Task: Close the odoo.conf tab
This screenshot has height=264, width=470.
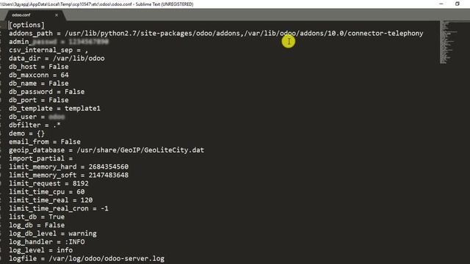Action: (57, 15)
